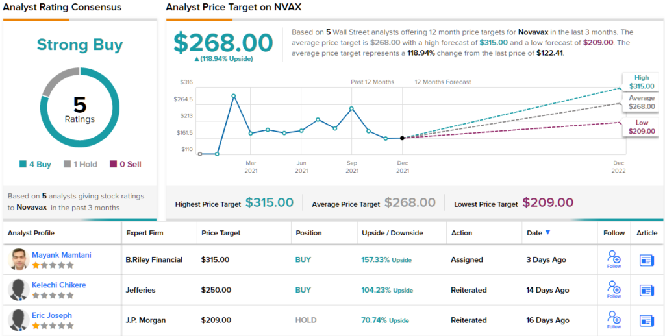Click the Position column header
This screenshot has width=665, height=336.
[308, 233]
